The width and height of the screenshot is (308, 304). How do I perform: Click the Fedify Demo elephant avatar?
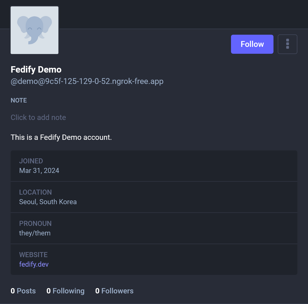tap(34, 30)
